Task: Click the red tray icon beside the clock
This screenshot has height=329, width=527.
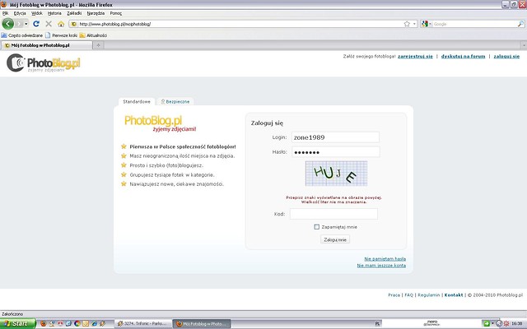Action: [506, 323]
